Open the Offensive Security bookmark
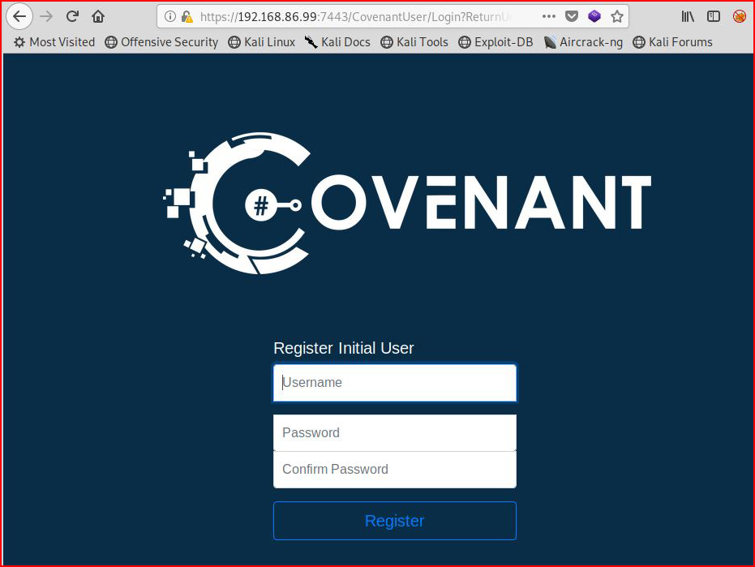The image size is (755, 567). pyautogui.click(x=161, y=42)
